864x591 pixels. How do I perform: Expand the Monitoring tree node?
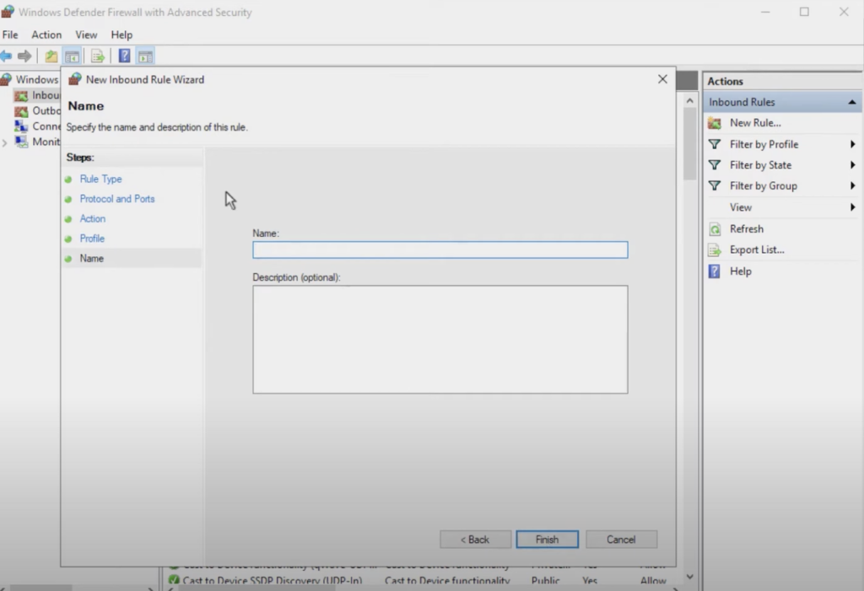[x=5, y=142]
